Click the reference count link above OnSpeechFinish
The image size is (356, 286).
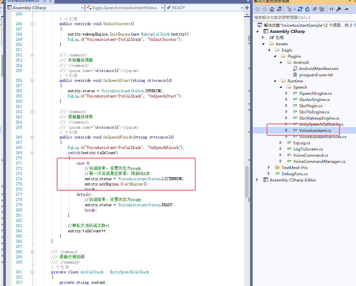point(68,132)
